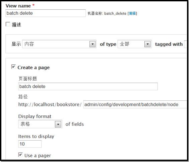Open the 显示 内容 dropdown
189x162 pixels.
tap(59, 44)
